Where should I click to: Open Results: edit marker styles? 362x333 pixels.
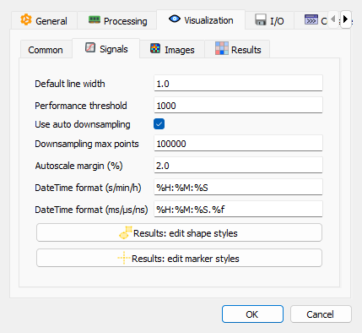[179, 258]
